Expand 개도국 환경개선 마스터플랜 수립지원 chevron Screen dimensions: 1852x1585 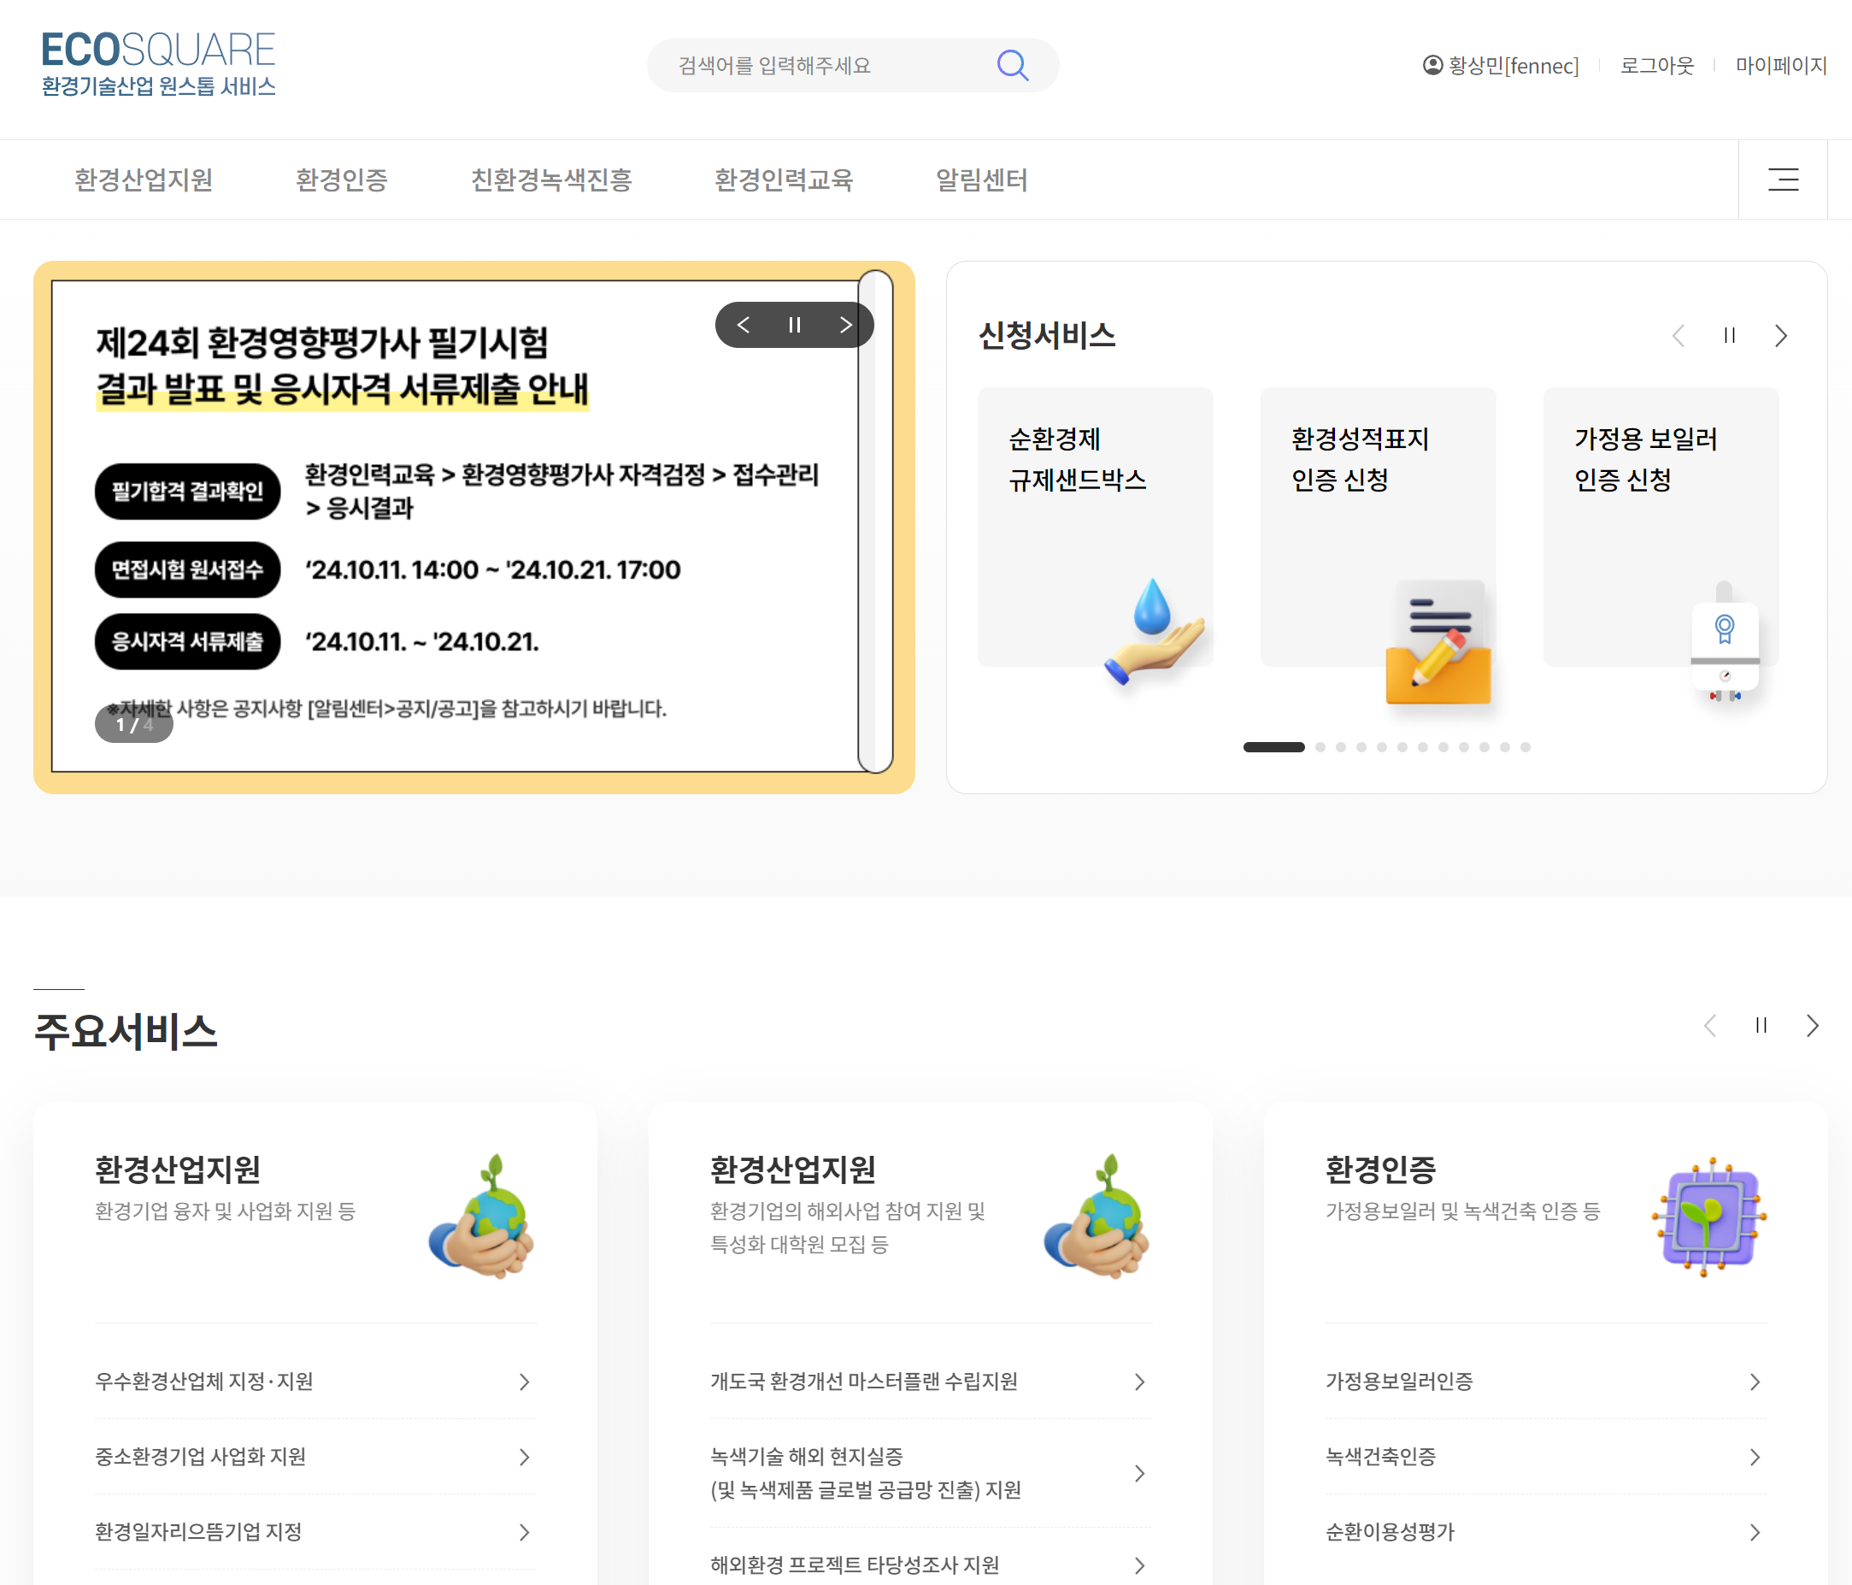point(1139,1382)
